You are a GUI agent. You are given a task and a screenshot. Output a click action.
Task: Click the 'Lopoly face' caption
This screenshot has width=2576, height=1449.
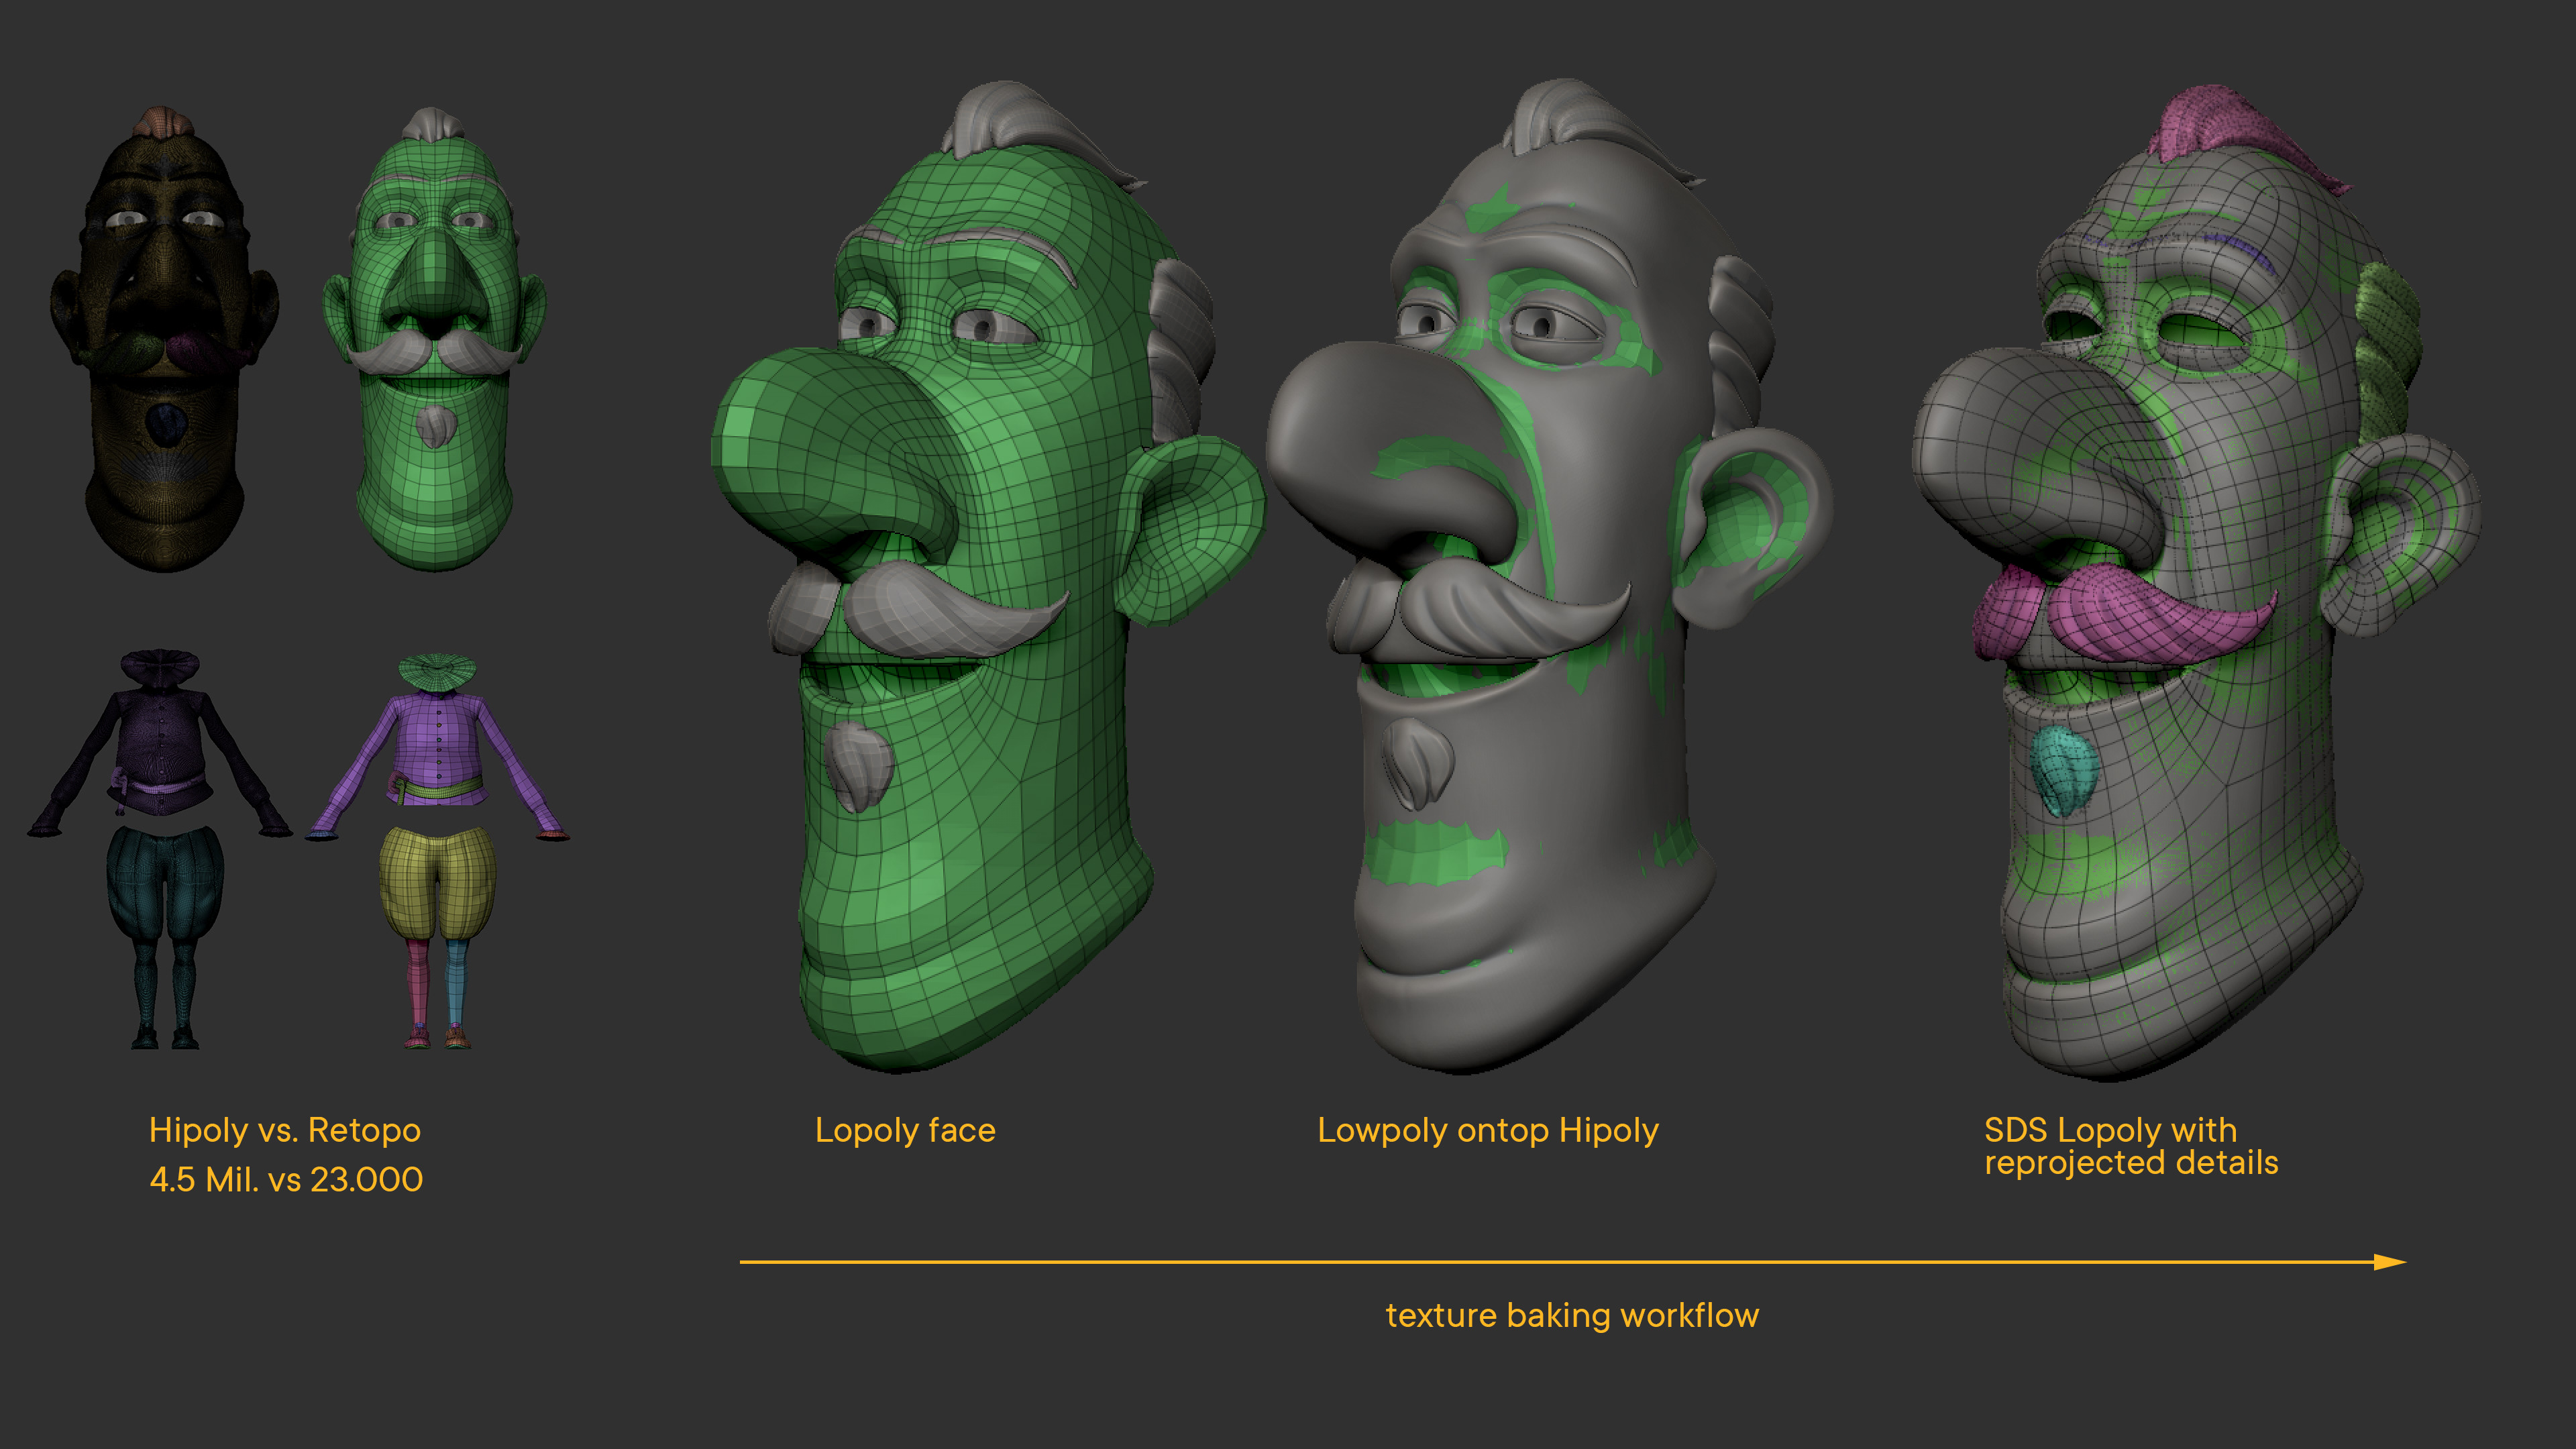[x=905, y=1130]
